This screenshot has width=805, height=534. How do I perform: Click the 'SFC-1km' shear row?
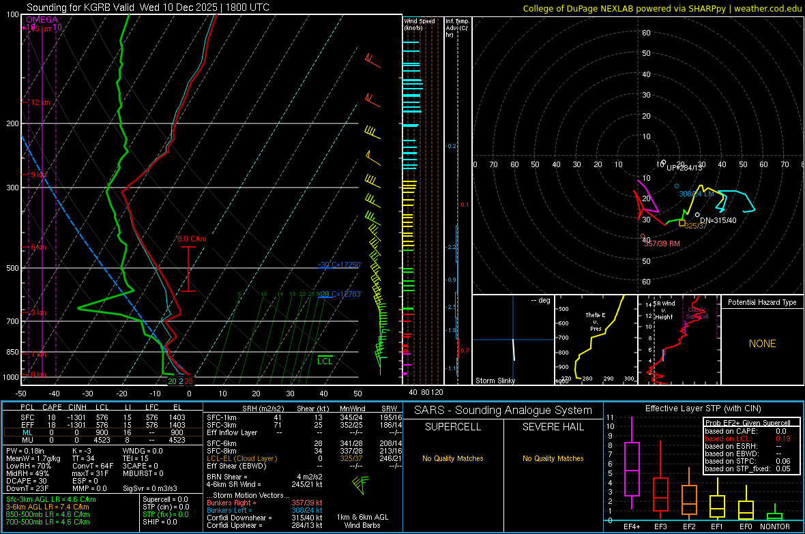[305, 417]
